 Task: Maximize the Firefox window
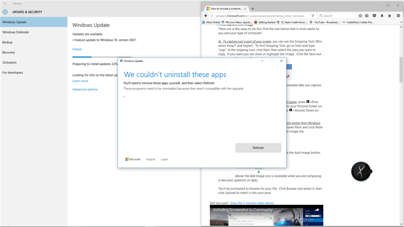point(388,5)
